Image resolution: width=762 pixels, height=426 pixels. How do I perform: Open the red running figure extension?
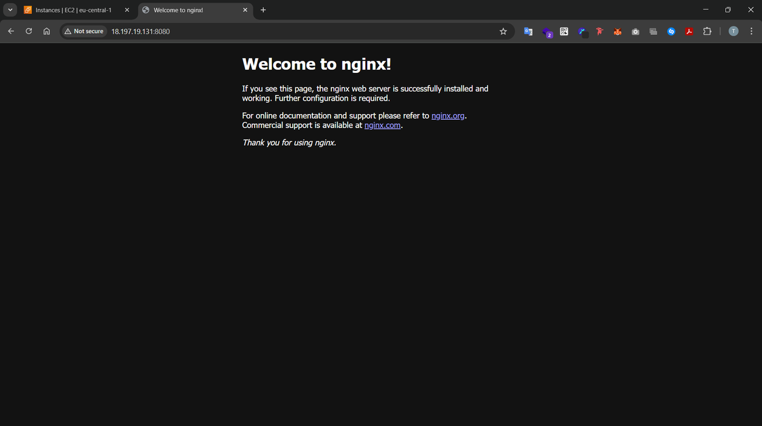point(599,31)
